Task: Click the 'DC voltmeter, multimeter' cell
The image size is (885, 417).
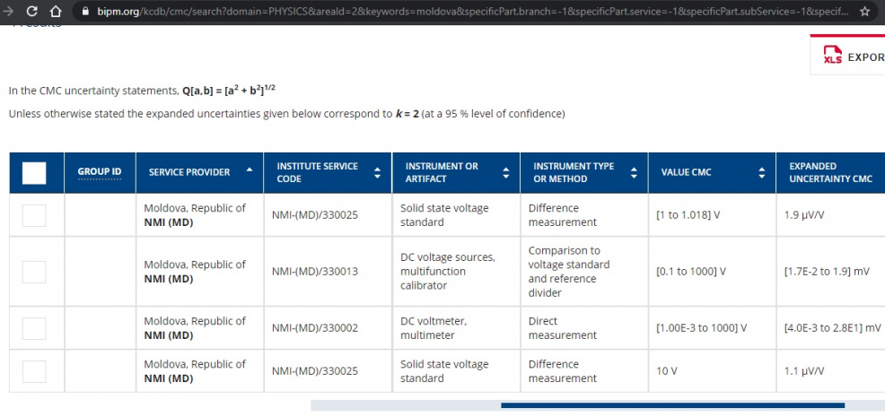Action: (x=456, y=328)
